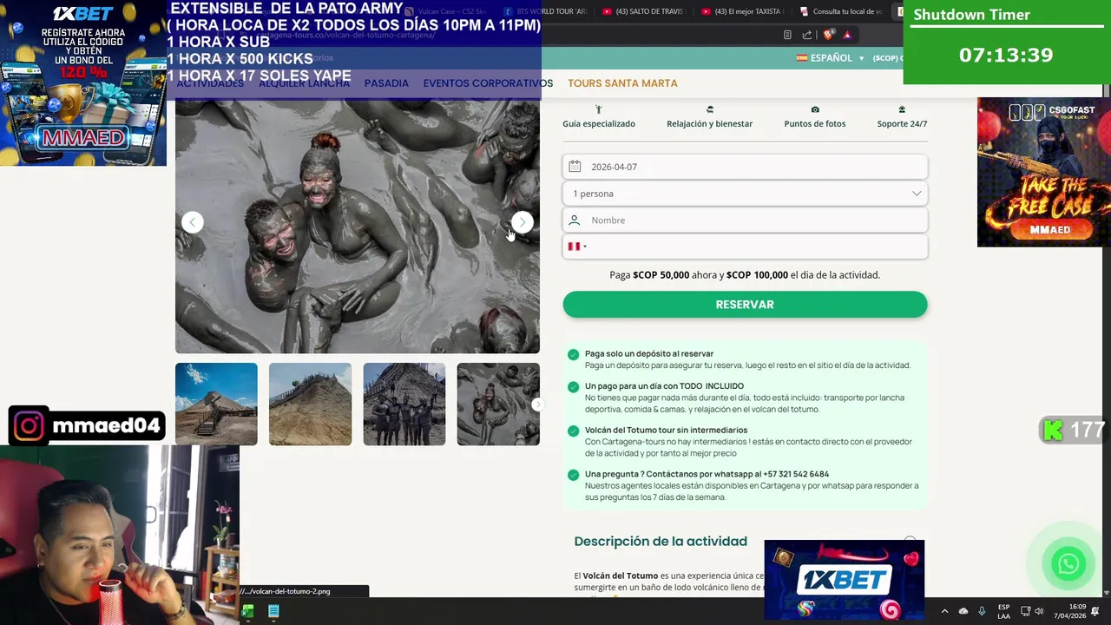Screen dimensions: 1111x625
Task: Select the group standing covered in mud thumbnail
Action: pos(404,405)
